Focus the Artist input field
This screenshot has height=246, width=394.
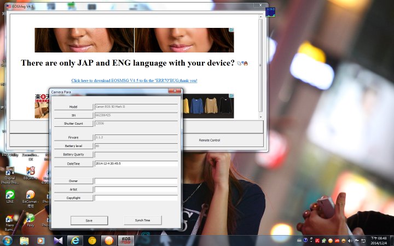[x=136, y=189]
